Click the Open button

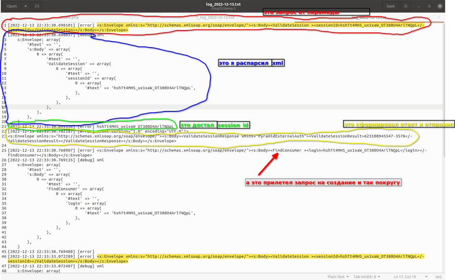click(12, 6)
